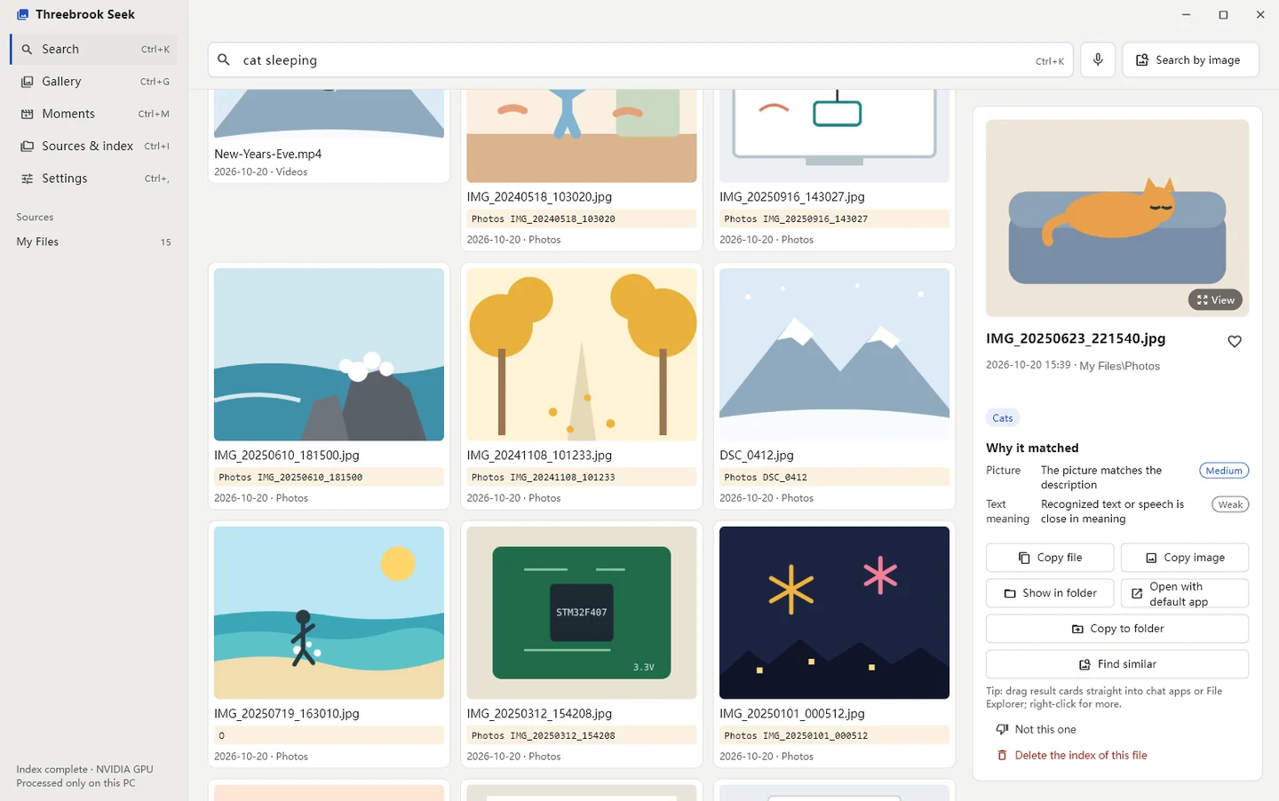Click the voice search microphone icon
This screenshot has height=801, width=1279.
pyautogui.click(x=1098, y=59)
